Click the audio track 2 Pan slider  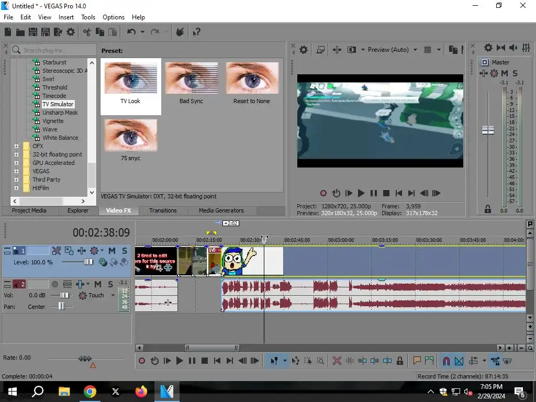tap(62, 306)
